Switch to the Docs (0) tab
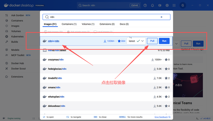The width and height of the screenshot is (213, 121). pyautogui.click(x=124, y=24)
